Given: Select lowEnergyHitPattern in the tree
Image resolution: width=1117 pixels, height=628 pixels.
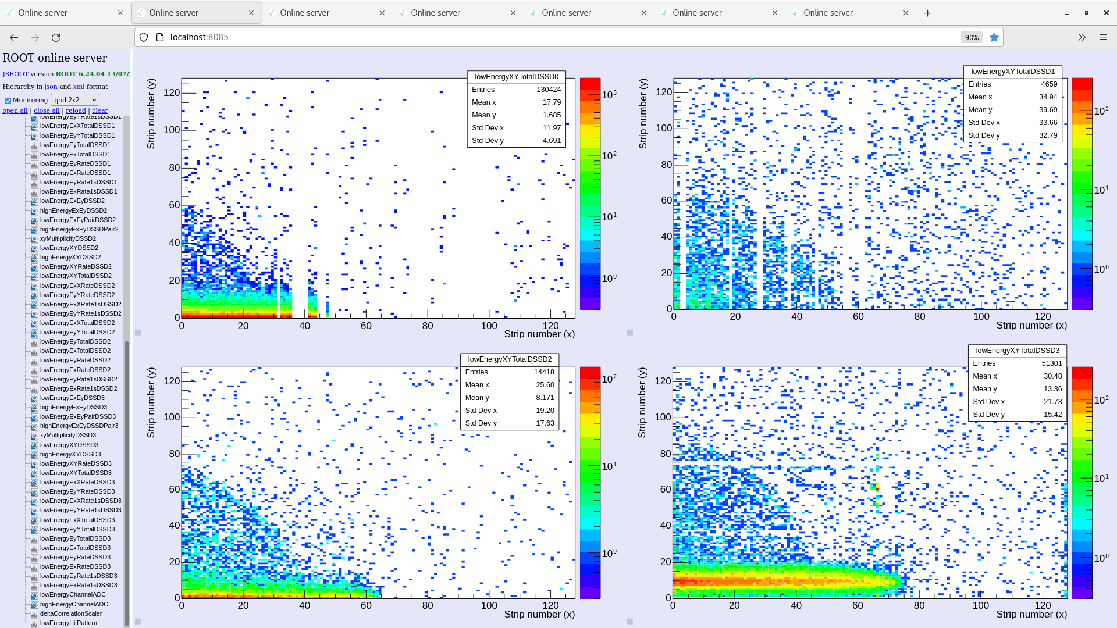Looking at the screenshot, I should (x=68, y=623).
